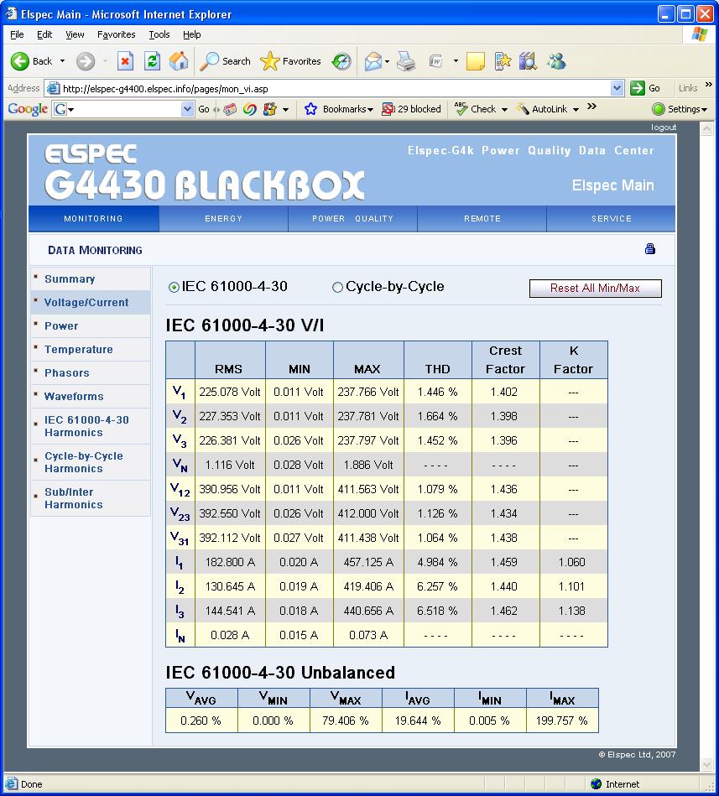Open the Help menu
Screen dimensions: 719x796
[x=192, y=34]
